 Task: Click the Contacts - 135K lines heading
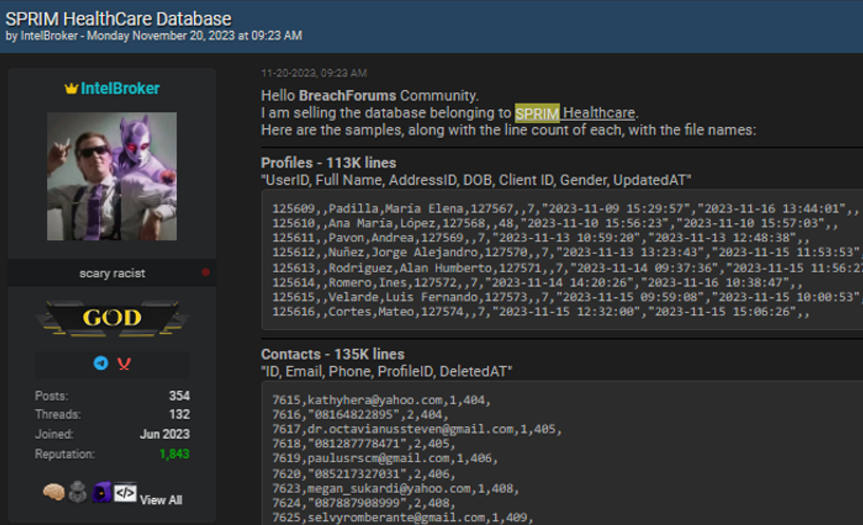click(333, 354)
